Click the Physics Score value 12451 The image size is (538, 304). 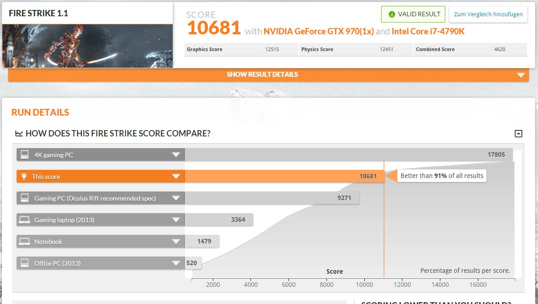(387, 49)
